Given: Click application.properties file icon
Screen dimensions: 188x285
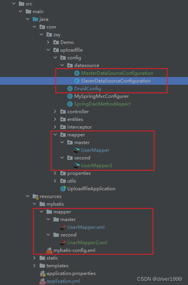Looking at the screenshot, I should coord(43,273).
